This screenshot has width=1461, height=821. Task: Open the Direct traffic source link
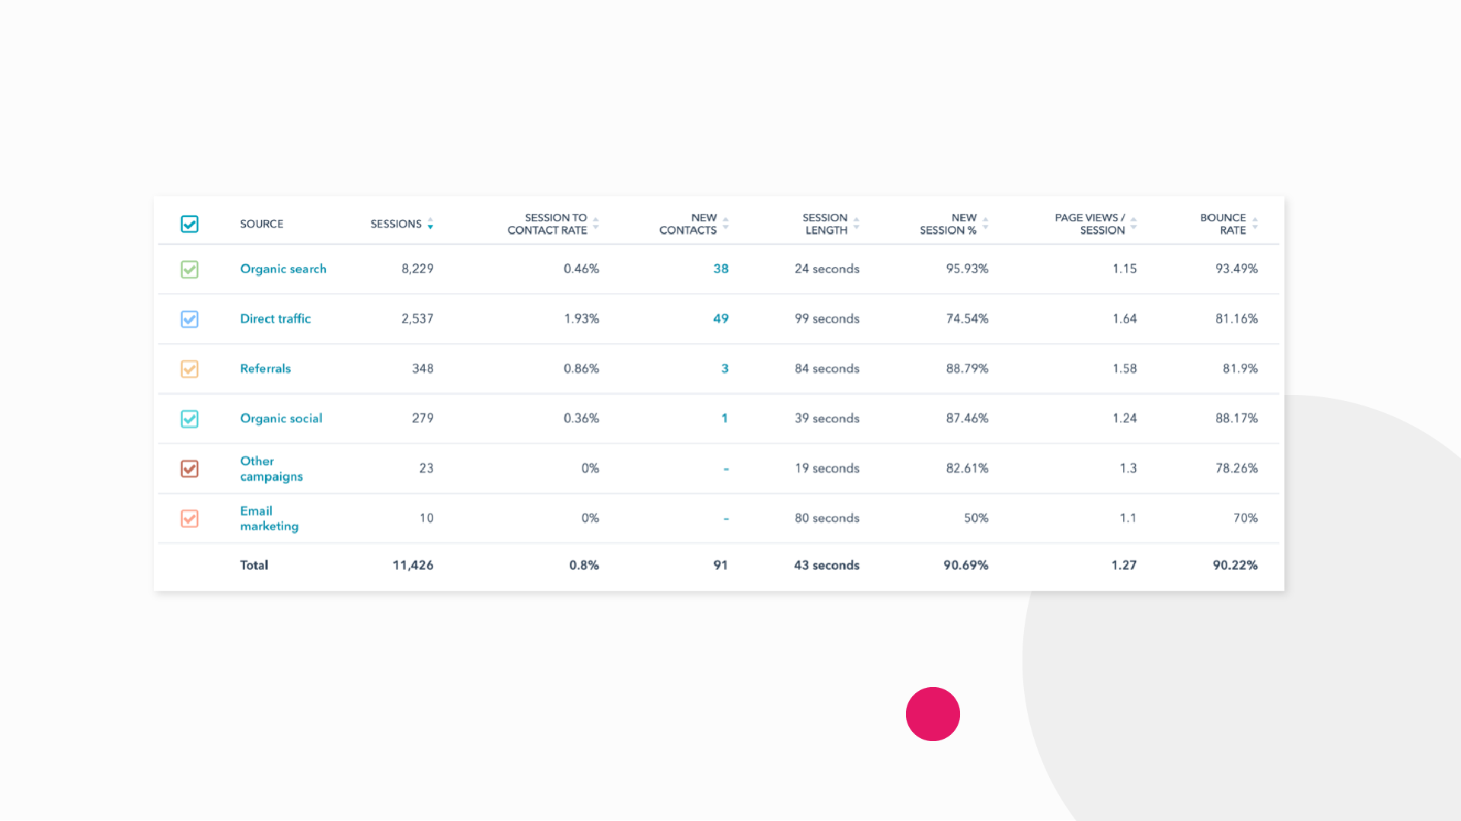click(x=276, y=319)
